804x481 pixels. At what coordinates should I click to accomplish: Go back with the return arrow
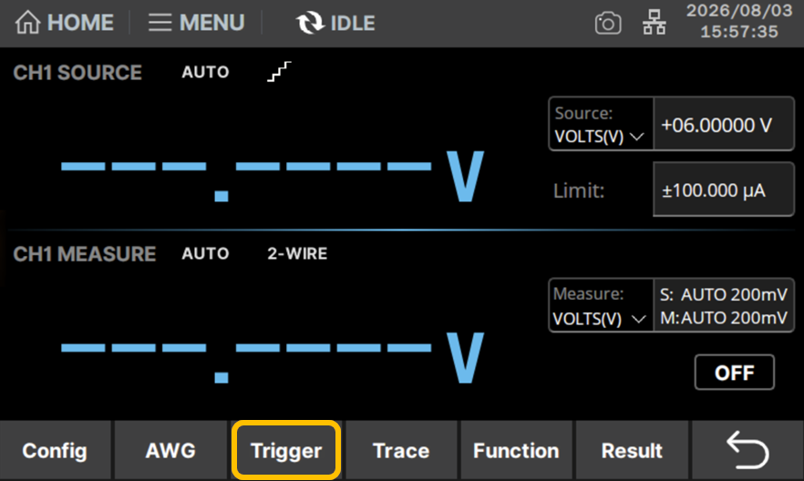(x=747, y=450)
